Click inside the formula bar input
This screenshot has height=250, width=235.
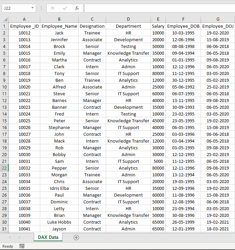pos(159,8)
